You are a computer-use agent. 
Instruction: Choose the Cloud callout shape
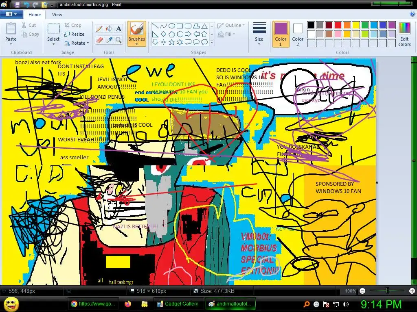click(204, 42)
